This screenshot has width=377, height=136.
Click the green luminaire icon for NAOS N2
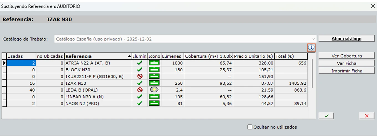click(x=154, y=104)
